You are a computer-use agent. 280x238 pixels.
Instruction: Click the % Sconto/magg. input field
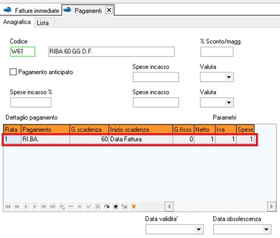coord(217,52)
